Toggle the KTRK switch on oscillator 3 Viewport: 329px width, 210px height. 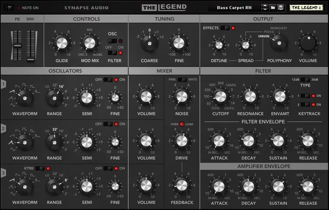40,168
